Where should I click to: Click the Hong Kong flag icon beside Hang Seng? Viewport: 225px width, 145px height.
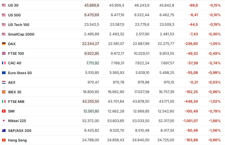[x=4, y=140]
